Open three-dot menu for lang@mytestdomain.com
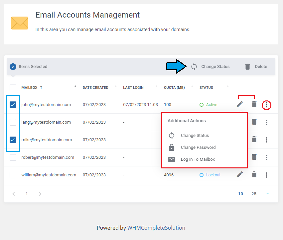283x240 pixels. point(266,122)
